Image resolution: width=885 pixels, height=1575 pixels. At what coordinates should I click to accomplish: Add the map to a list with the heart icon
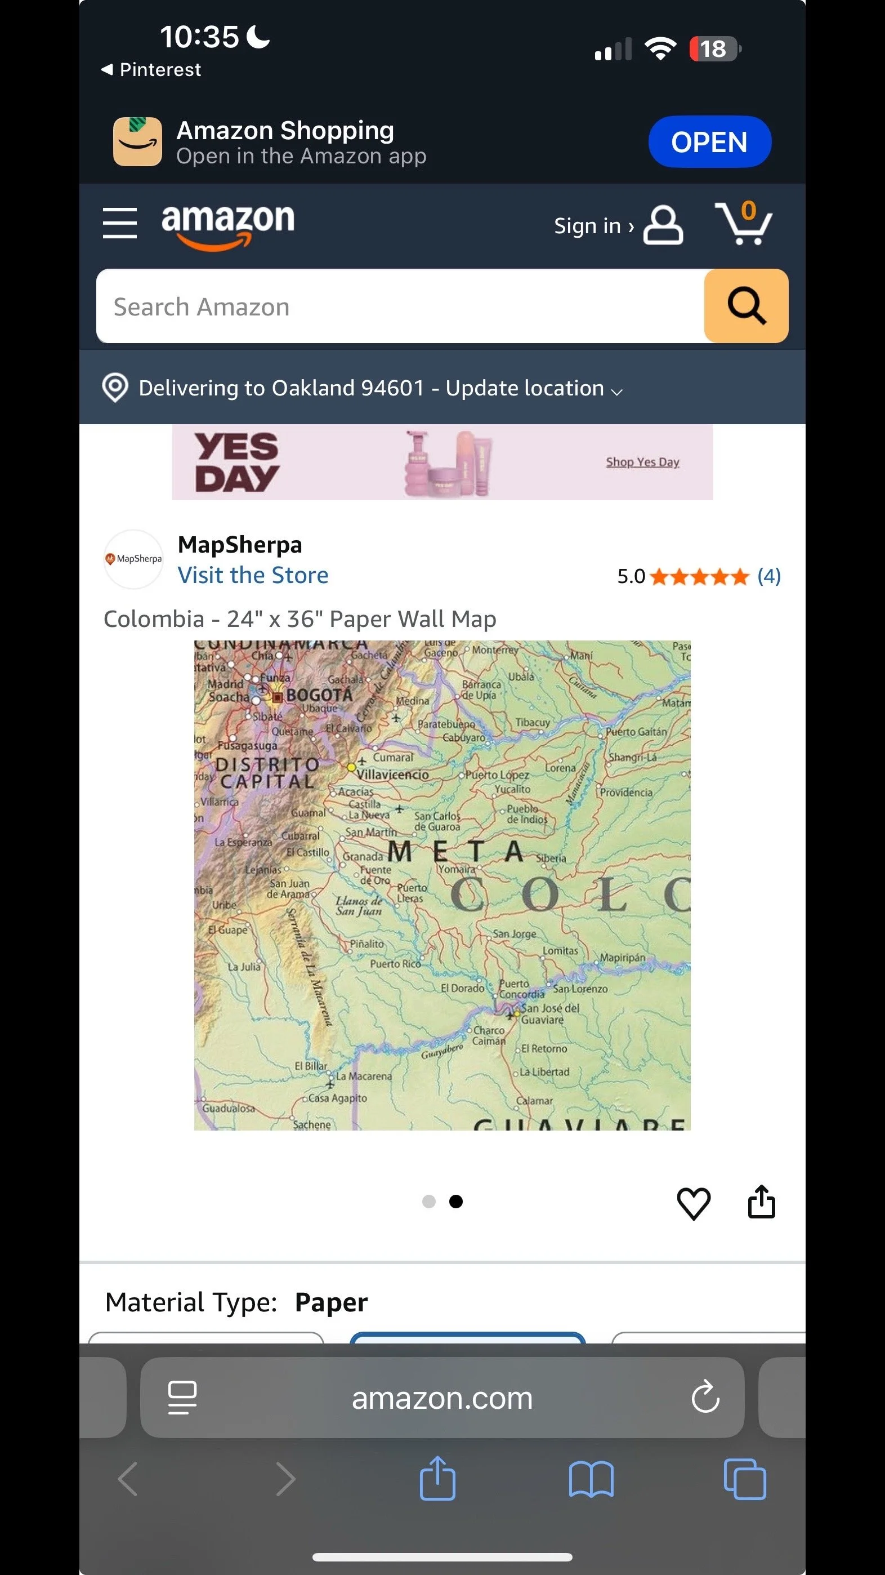[694, 1203]
